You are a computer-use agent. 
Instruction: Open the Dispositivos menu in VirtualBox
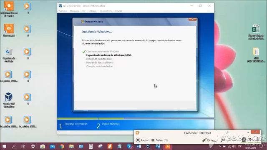click(106, 11)
